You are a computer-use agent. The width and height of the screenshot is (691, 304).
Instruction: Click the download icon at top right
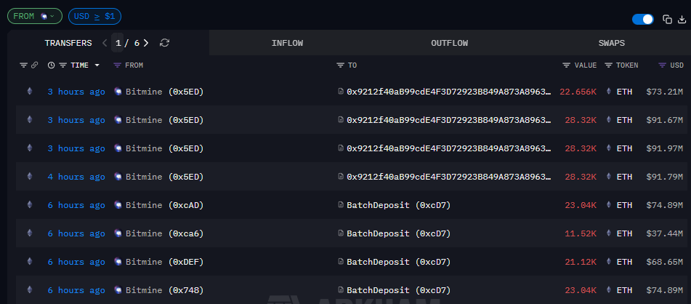[x=682, y=20]
